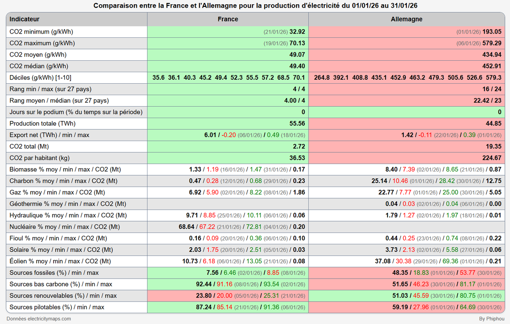Click France CO2 total value 2.72
510x324 pixels.
tap(299, 146)
